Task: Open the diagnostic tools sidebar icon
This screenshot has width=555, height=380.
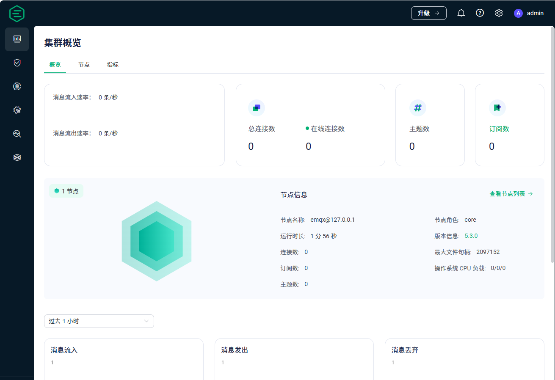Action: coord(17,134)
